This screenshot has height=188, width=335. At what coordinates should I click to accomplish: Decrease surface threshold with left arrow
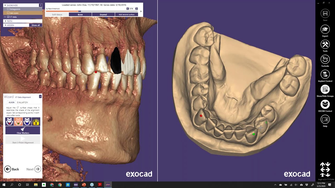pos(128,9)
